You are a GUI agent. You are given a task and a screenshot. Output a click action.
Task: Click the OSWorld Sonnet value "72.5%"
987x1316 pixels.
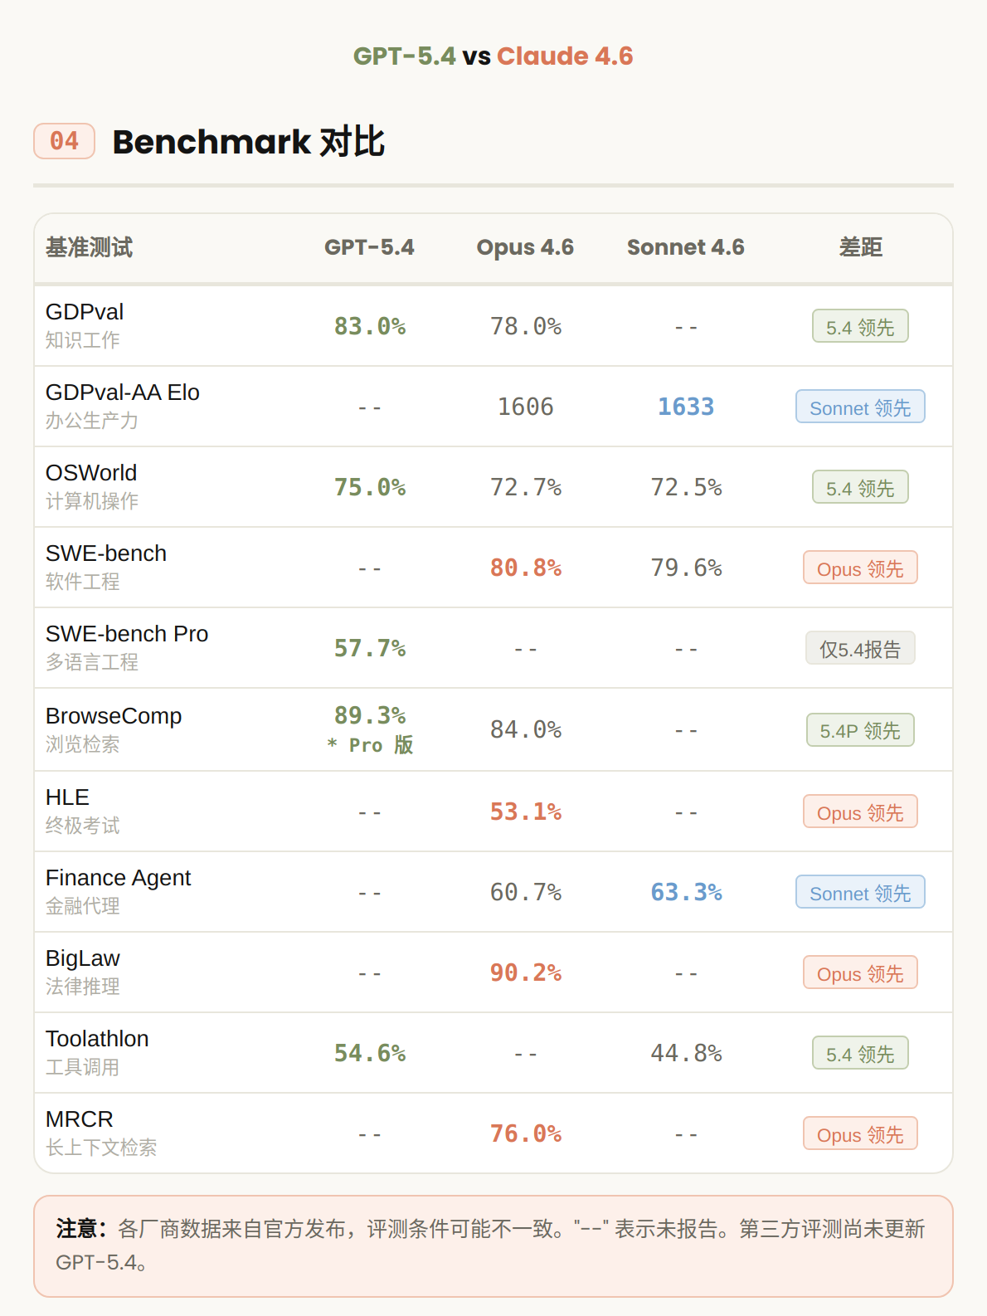[x=686, y=487]
